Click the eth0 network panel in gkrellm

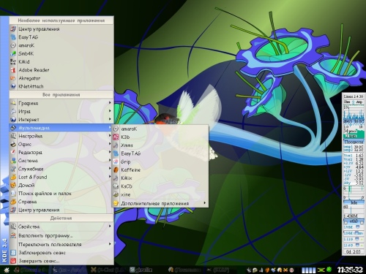point(354,221)
